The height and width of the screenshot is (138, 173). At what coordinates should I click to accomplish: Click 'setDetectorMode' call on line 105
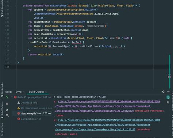[x=45, y=14]
